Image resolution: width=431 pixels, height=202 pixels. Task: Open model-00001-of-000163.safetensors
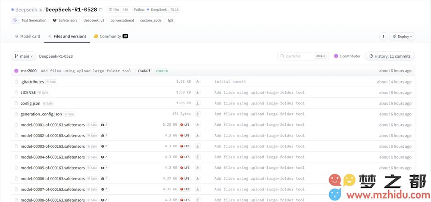[x=53, y=125]
